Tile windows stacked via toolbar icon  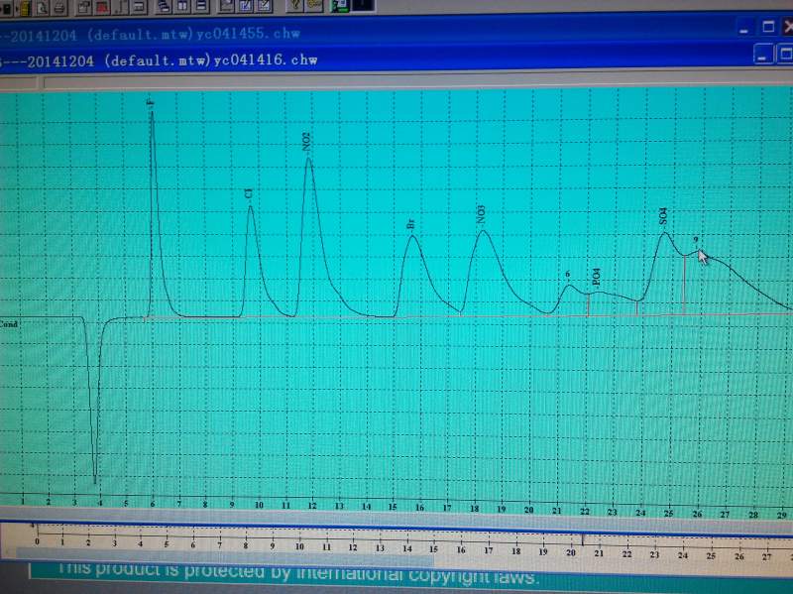(201, 6)
